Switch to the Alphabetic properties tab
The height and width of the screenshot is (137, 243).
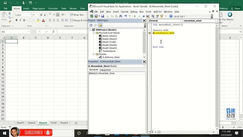tap(94, 70)
